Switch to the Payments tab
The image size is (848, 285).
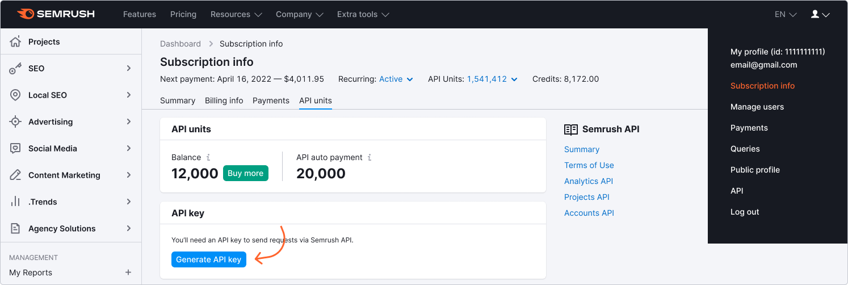click(x=271, y=100)
